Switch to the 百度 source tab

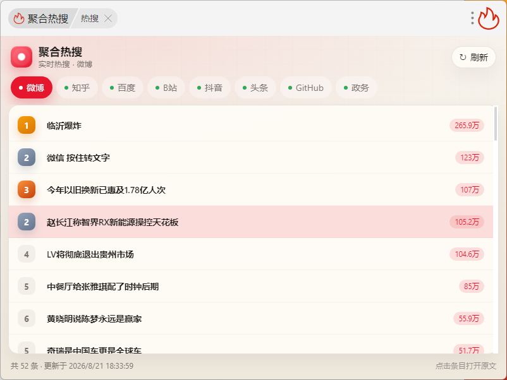point(123,88)
